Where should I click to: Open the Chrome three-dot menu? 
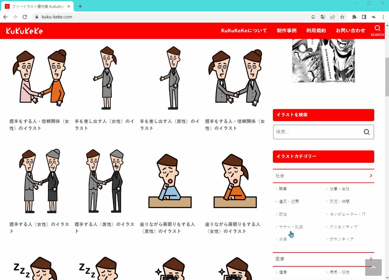pyautogui.click(x=383, y=17)
